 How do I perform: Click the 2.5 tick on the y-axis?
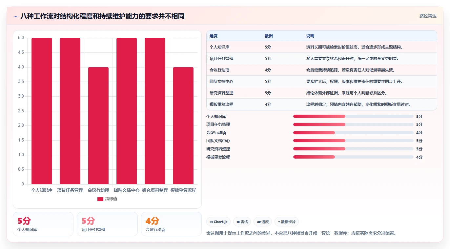21,111
